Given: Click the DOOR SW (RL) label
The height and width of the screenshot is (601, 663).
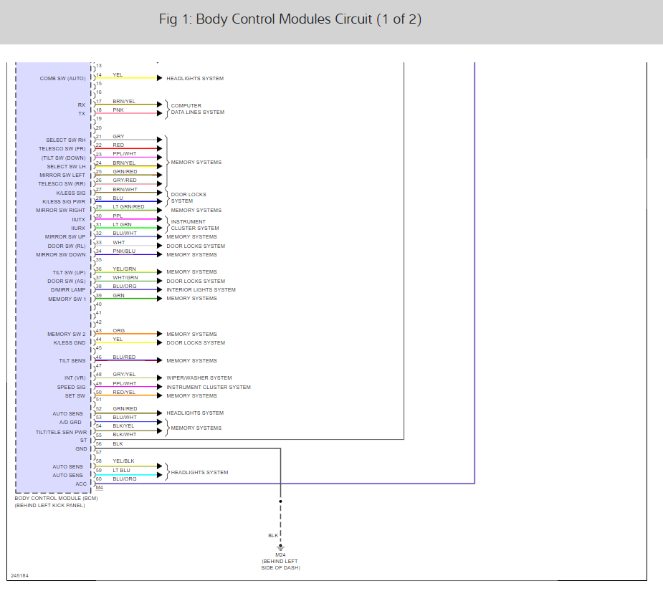Looking at the screenshot, I should [67, 246].
